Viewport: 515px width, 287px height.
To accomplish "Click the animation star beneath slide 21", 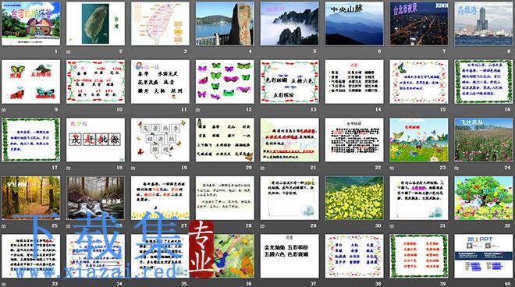I will [262, 168].
